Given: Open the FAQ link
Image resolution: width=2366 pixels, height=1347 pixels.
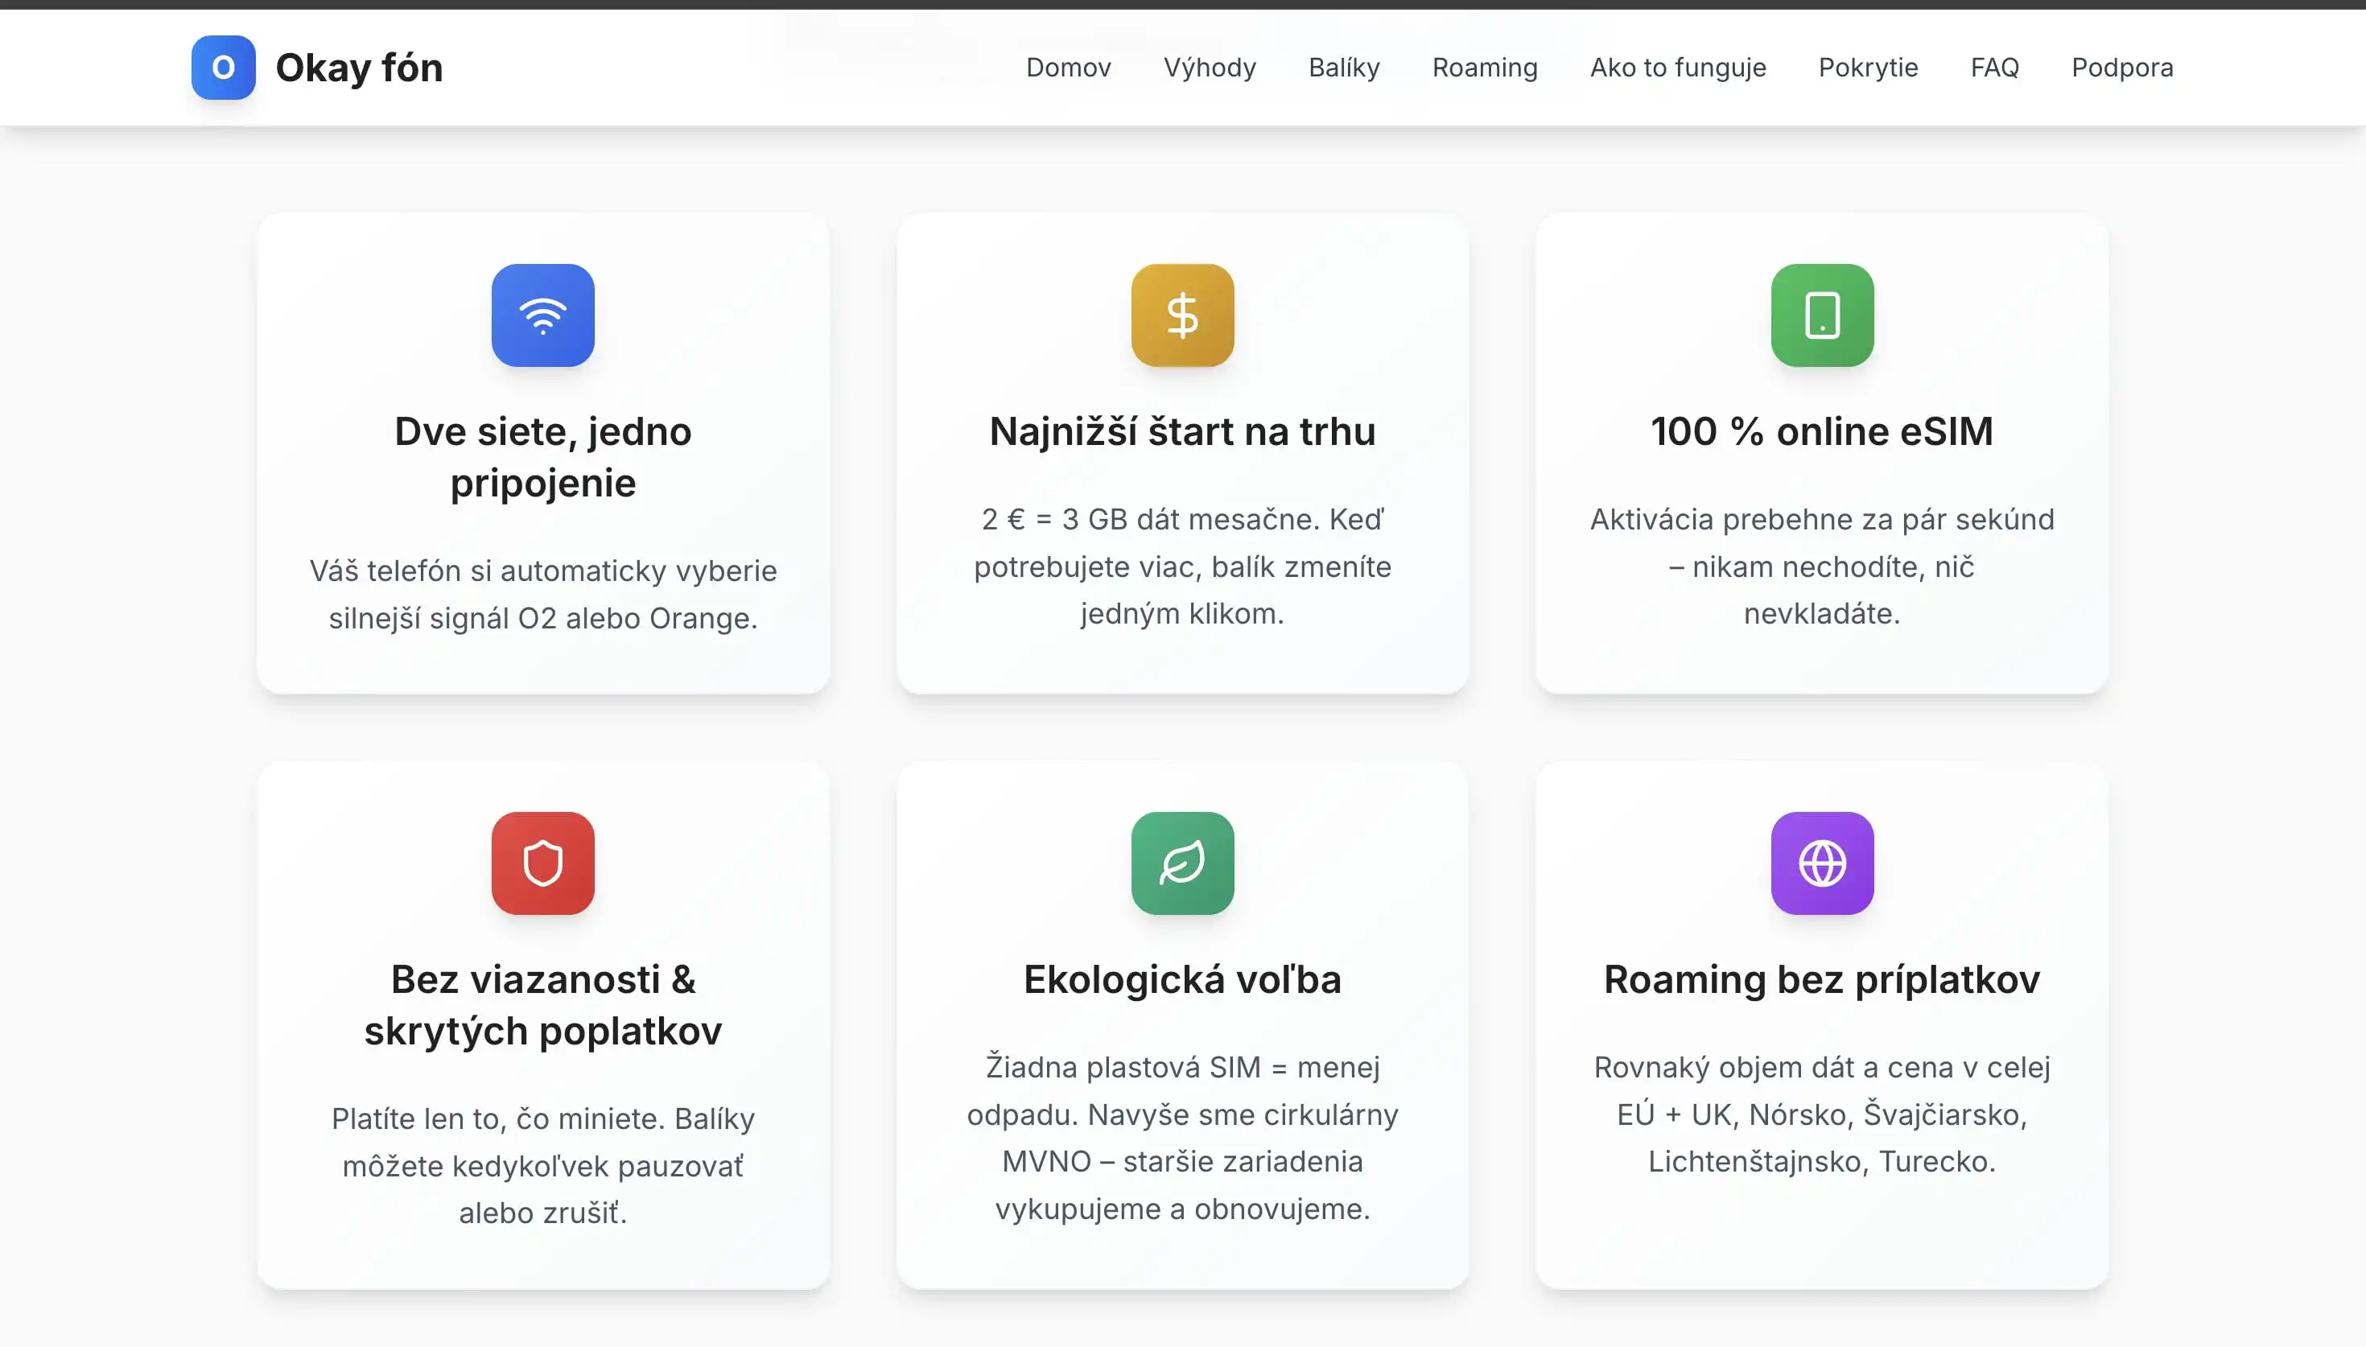Looking at the screenshot, I should pos(1994,68).
